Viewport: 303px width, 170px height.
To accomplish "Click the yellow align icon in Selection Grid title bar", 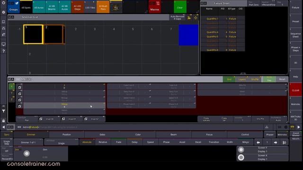I will tap(189, 17).
